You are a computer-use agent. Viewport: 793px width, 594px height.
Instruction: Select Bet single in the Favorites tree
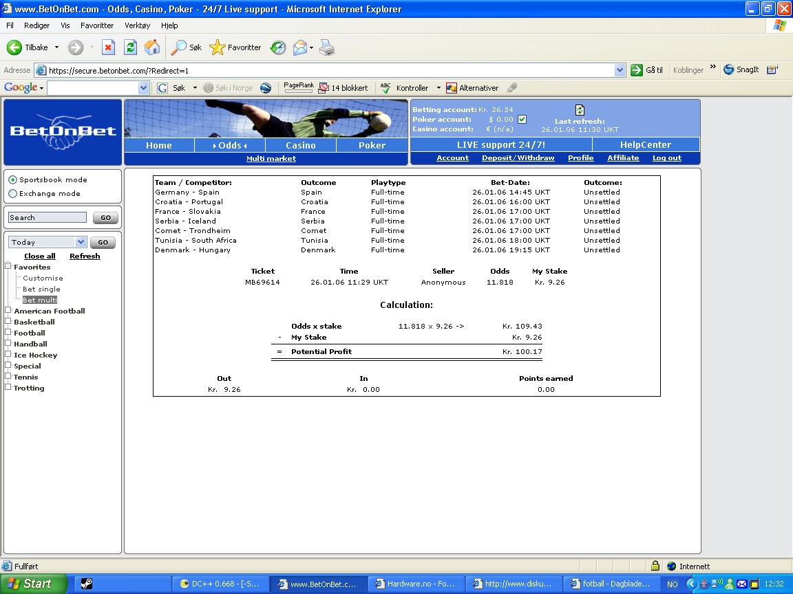coord(41,289)
